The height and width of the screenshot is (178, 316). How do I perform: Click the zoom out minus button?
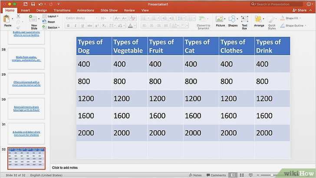pyautogui.click(x=258, y=175)
